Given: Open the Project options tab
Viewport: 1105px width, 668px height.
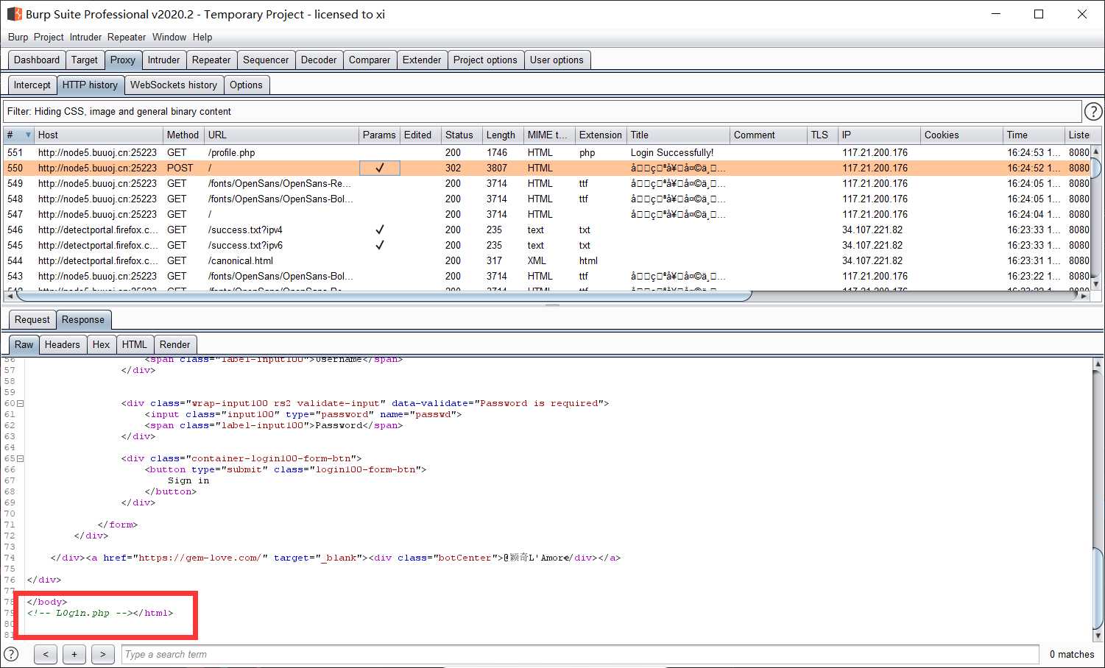Looking at the screenshot, I should click(485, 60).
